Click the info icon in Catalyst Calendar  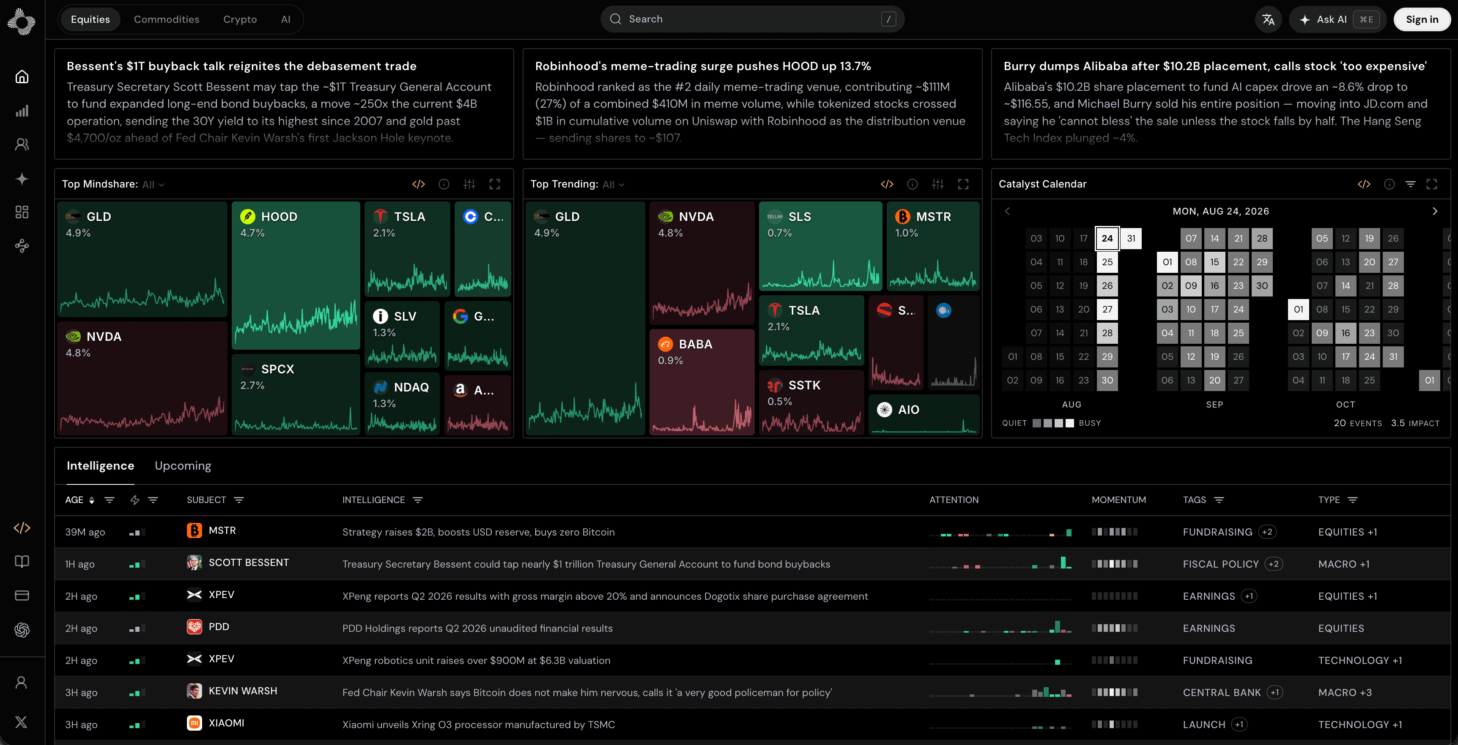(1389, 184)
